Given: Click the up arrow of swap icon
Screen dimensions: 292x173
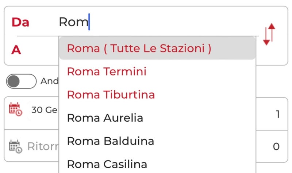Looking at the screenshot, I should click(272, 32).
